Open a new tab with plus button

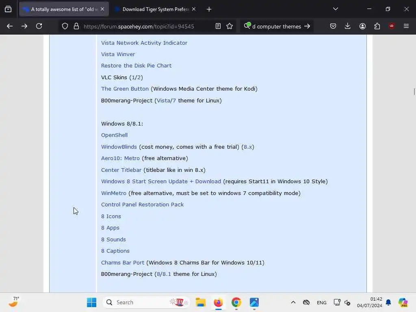[209, 9]
